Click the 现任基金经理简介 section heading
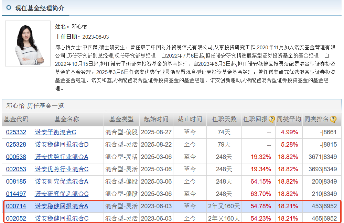The width and height of the screenshot is (344, 223). coord(40,8)
